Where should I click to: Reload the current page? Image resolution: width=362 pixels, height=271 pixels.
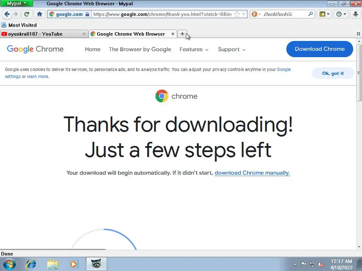pos(27,14)
